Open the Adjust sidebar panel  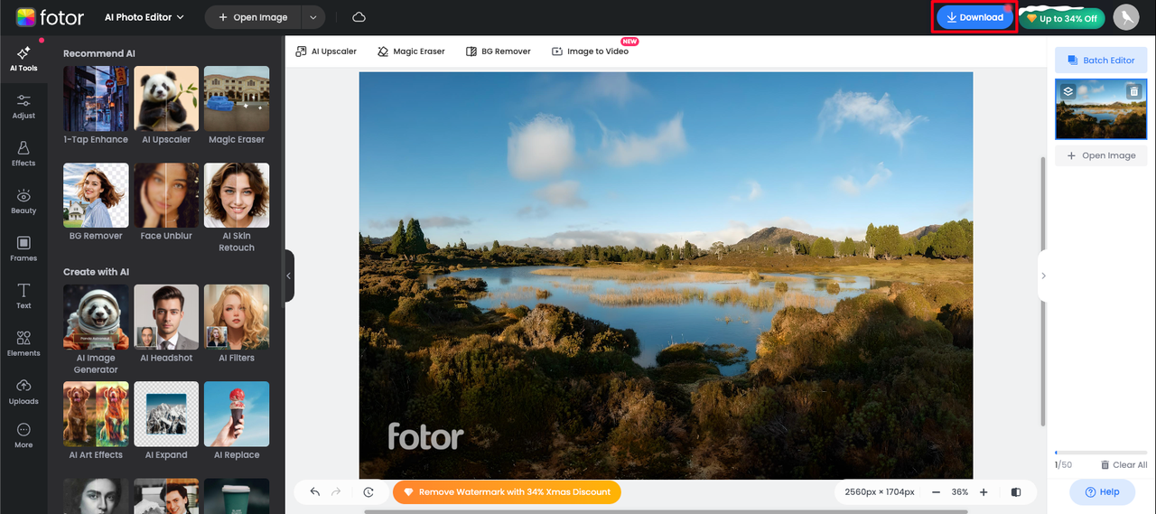[x=23, y=107]
